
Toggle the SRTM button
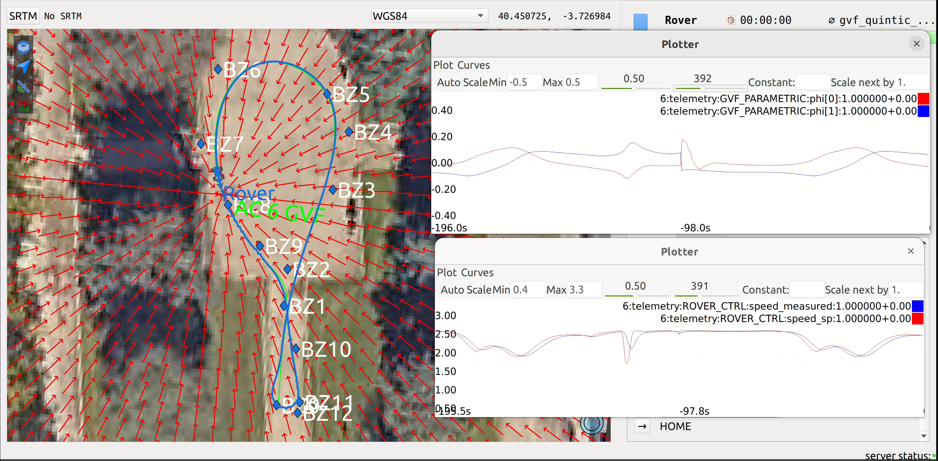23,16
